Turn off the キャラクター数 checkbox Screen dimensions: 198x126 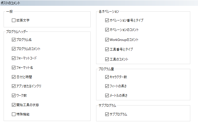pos(107,77)
